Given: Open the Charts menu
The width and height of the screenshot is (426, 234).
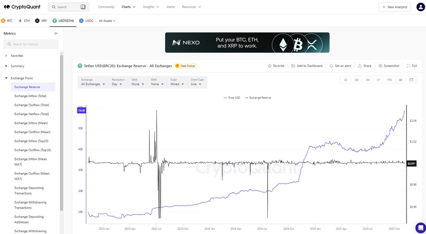Looking at the screenshot, I should (x=129, y=7).
